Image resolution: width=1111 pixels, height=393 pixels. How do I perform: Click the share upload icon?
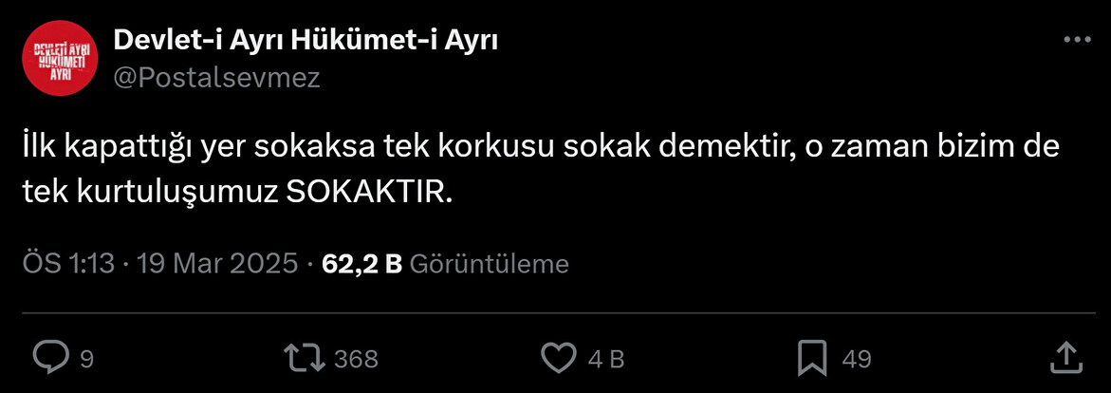pos(1064,358)
